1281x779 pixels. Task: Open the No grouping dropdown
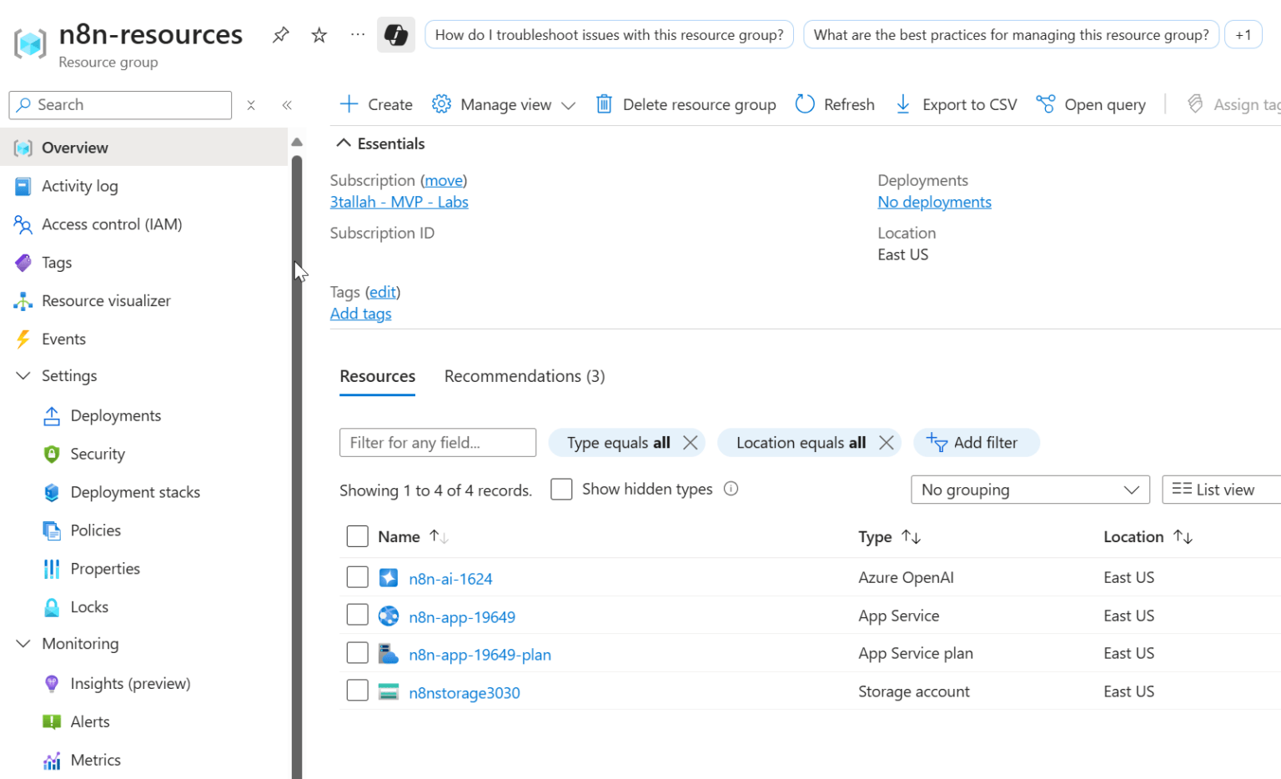[1030, 490]
